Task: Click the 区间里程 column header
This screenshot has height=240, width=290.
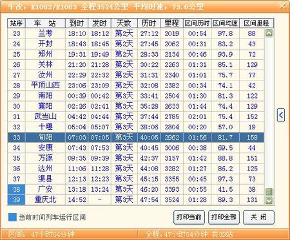Action: click(256, 23)
